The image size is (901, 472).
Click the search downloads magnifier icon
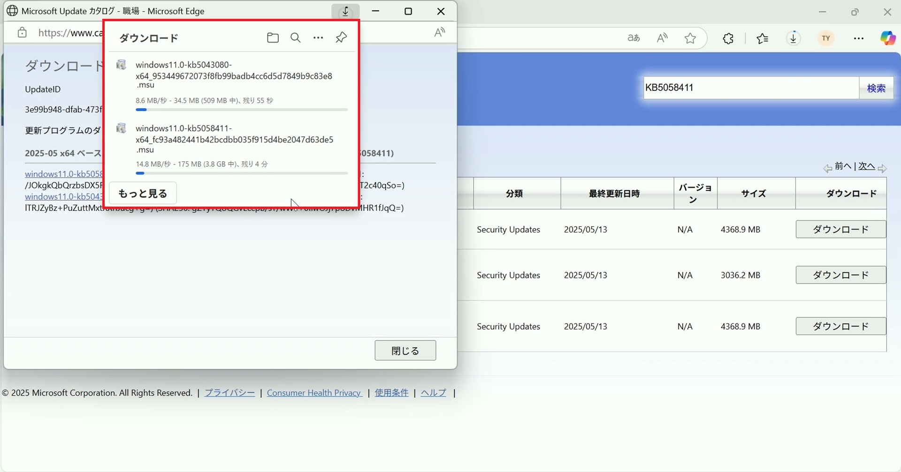[x=296, y=37]
